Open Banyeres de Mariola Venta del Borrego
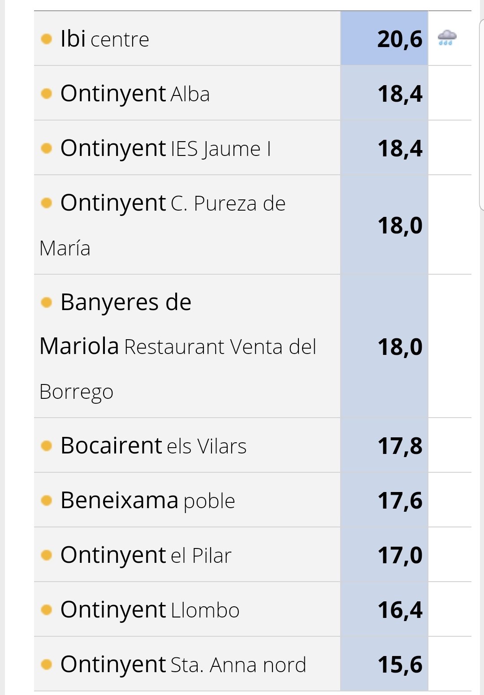 pyautogui.click(x=178, y=346)
